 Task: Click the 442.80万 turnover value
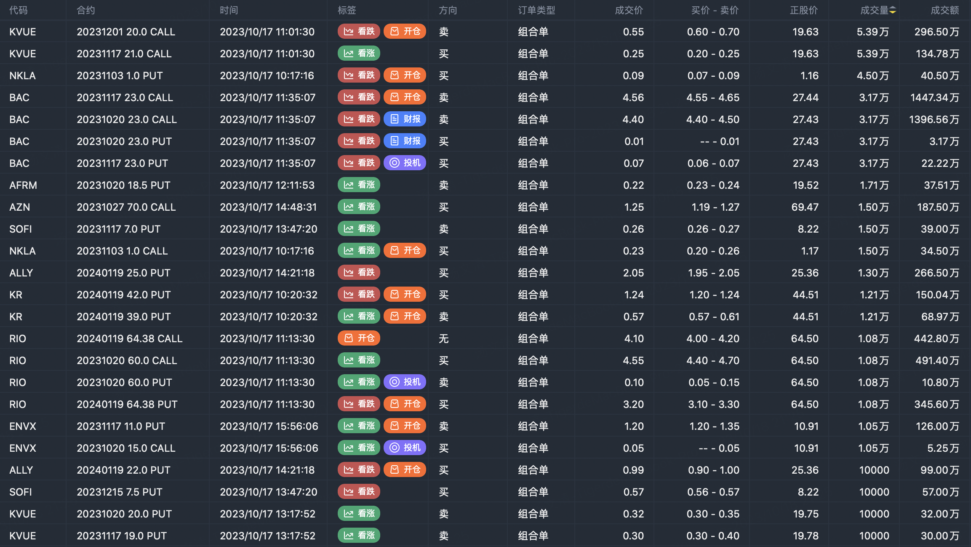pyautogui.click(x=937, y=338)
